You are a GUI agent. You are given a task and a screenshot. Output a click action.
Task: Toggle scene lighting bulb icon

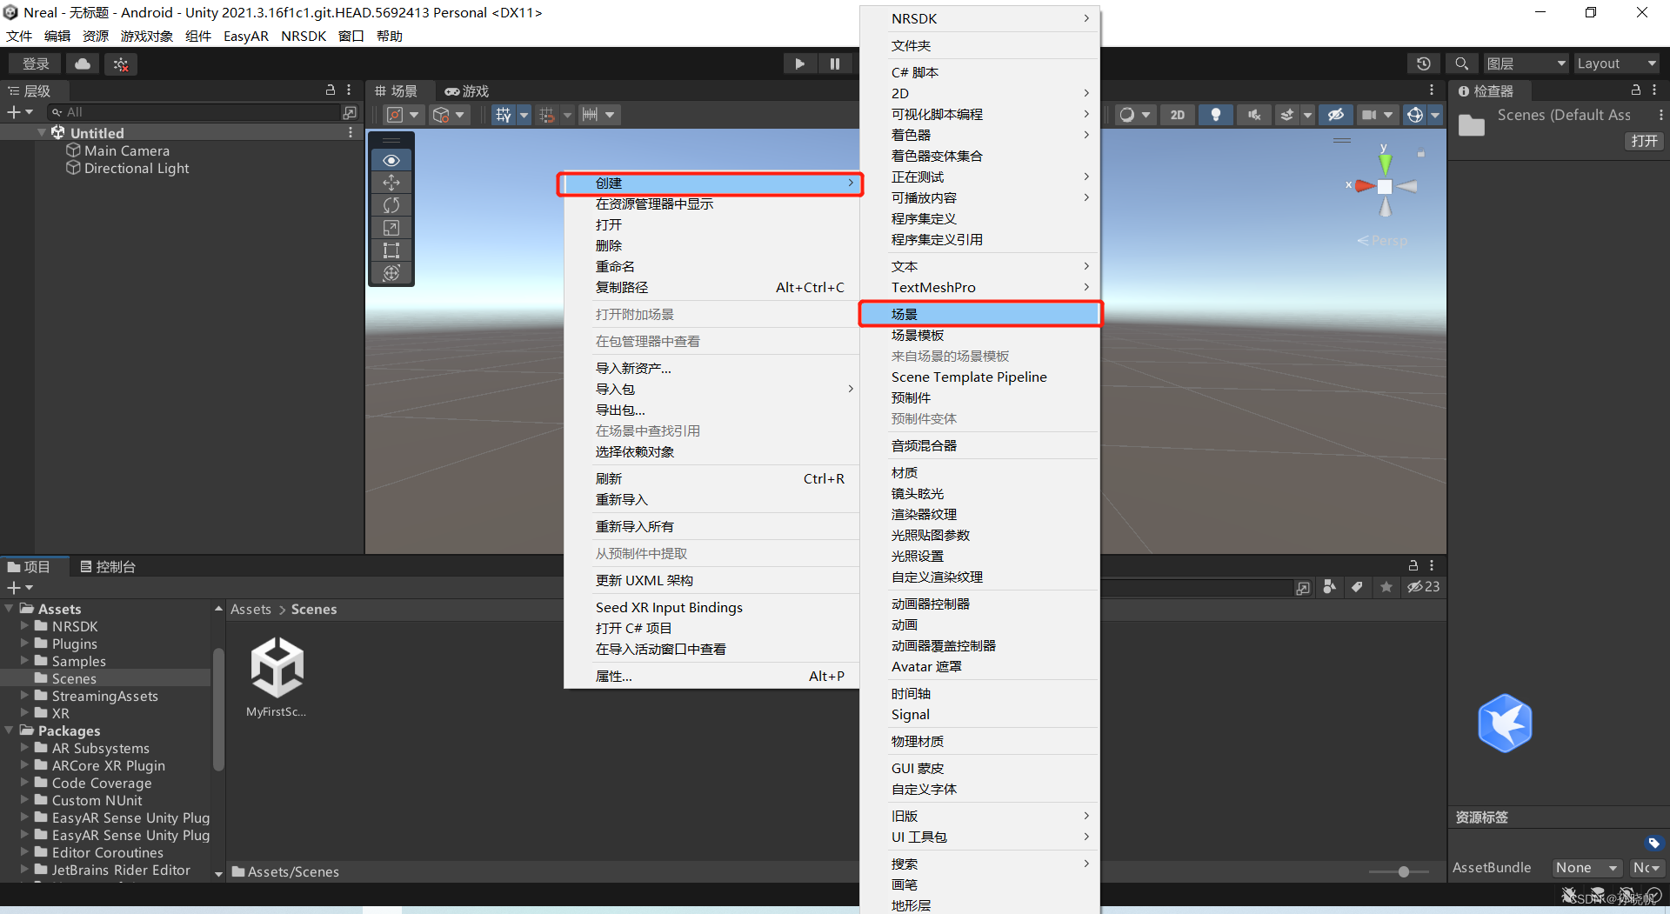[x=1216, y=115]
